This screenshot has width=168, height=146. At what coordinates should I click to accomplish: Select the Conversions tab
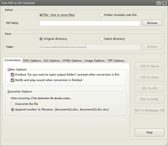13,60
